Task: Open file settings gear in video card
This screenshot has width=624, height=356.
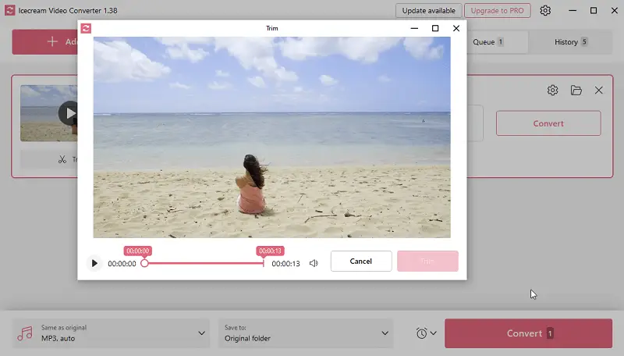Action: pyautogui.click(x=552, y=91)
